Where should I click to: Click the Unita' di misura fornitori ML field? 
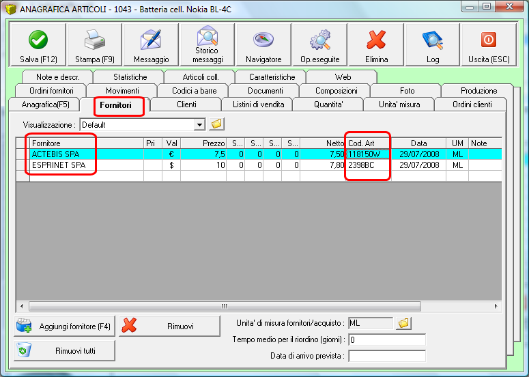tap(371, 323)
